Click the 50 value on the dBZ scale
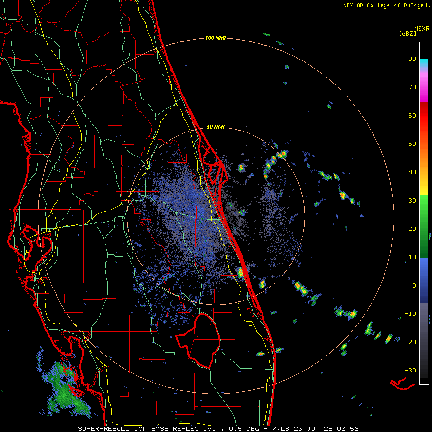This screenshot has width=432, height=432. tap(412, 144)
